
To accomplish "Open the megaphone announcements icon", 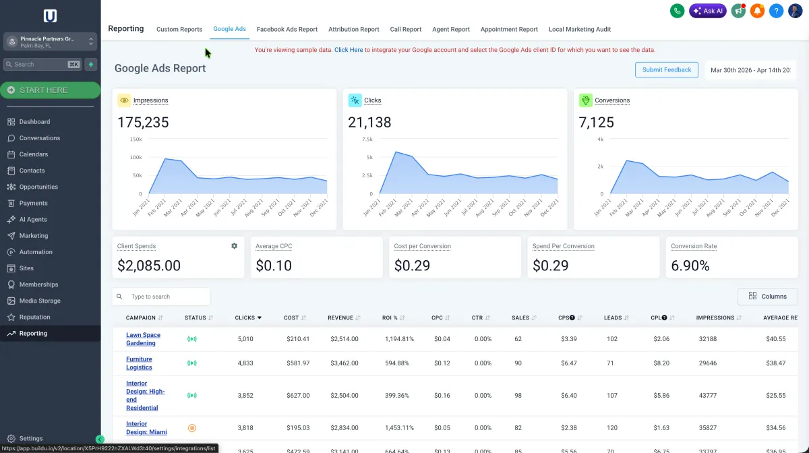I will (738, 11).
